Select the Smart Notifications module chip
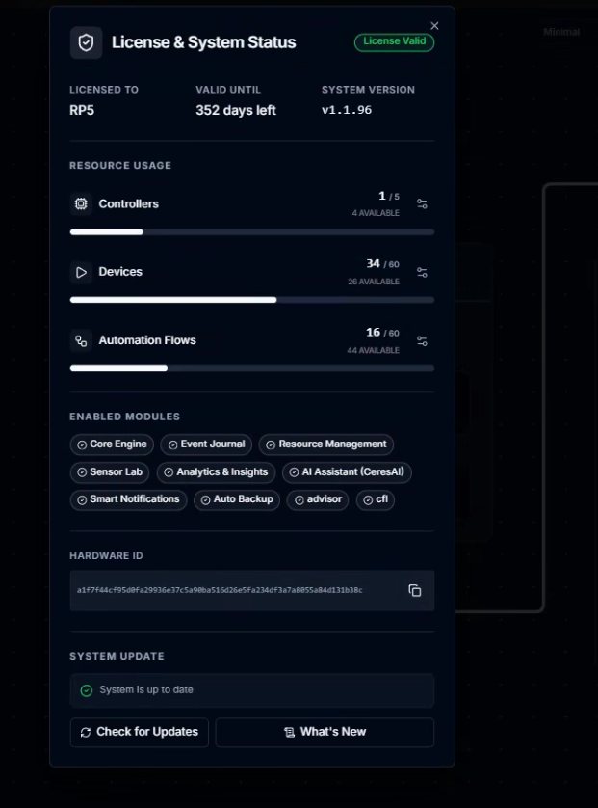This screenshot has height=808, width=598. [129, 499]
